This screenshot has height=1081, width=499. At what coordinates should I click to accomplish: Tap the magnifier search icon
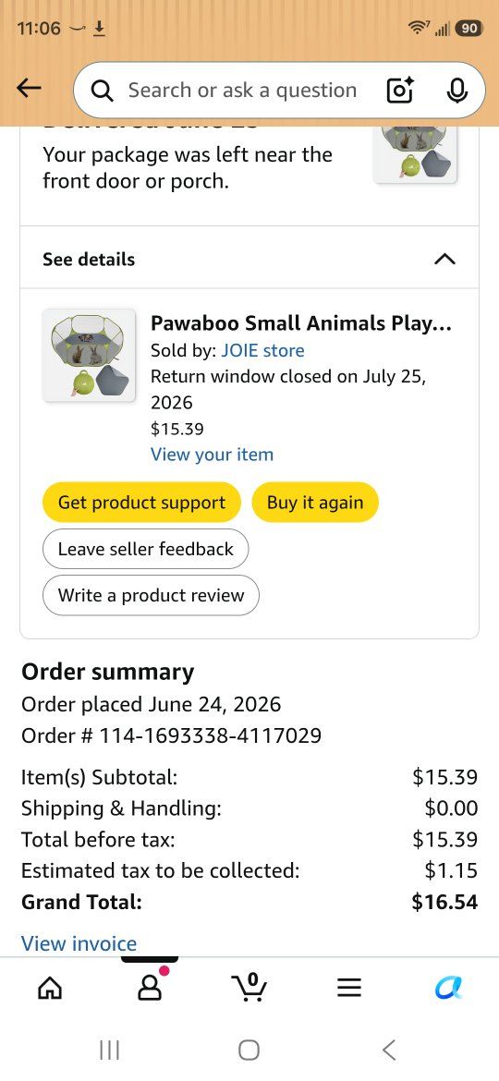pos(103,91)
